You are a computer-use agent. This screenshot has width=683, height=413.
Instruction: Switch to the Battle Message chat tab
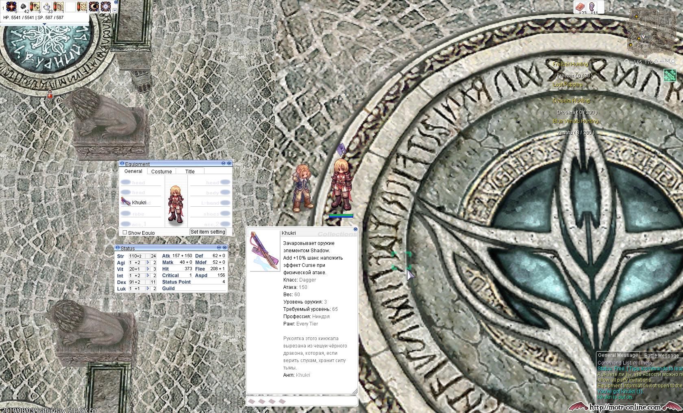coord(661,355)
